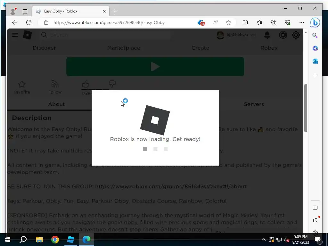This screenshot has height=246, width=328.
Task: Go to Marketplace page
Action: point(124,48)
